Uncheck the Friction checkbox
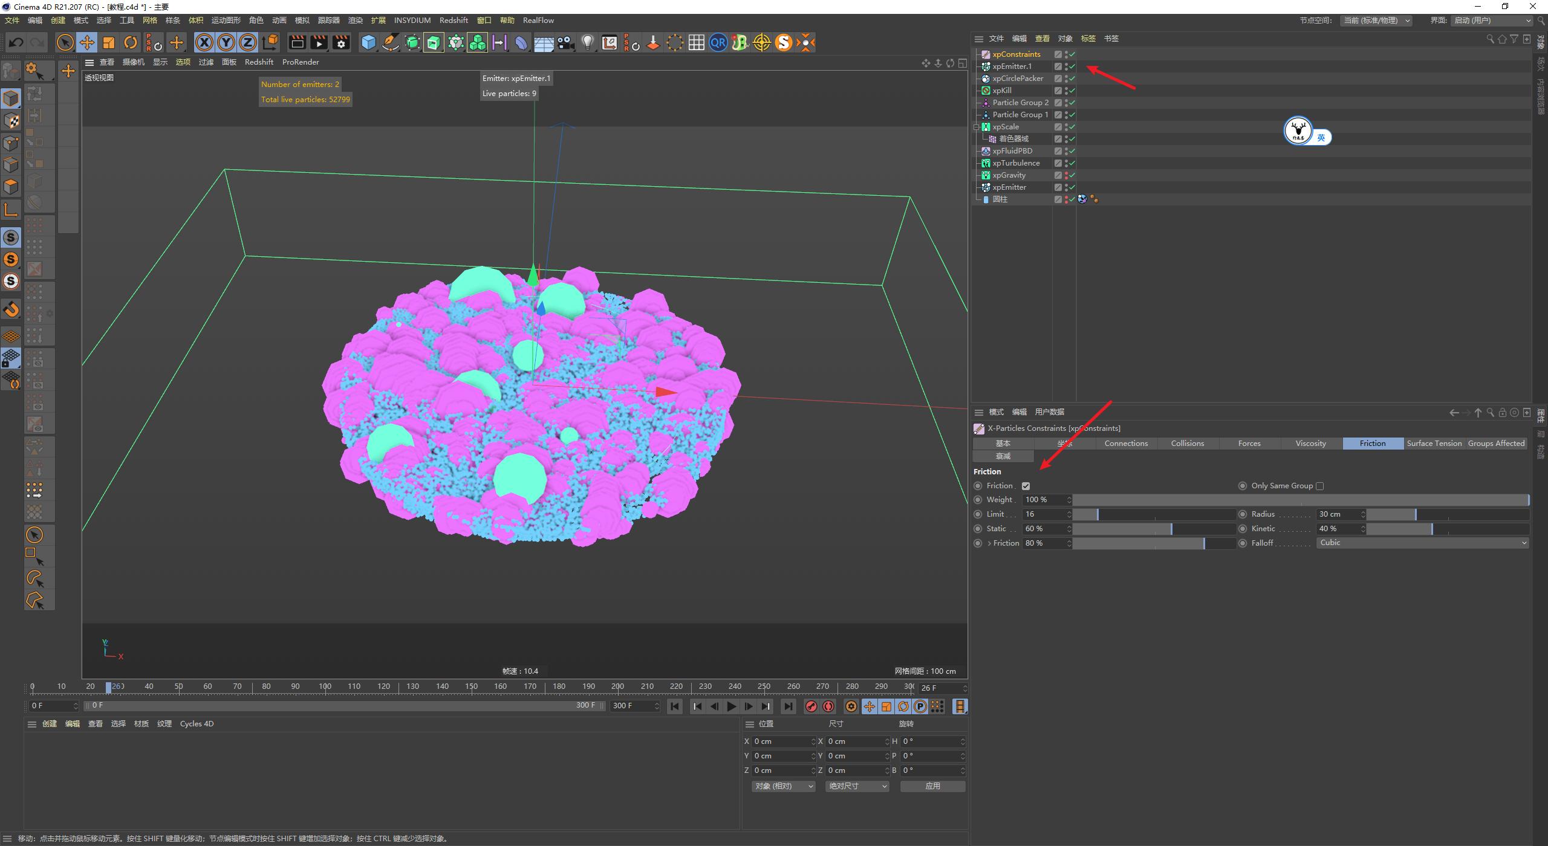 [x=1026, y=485]
